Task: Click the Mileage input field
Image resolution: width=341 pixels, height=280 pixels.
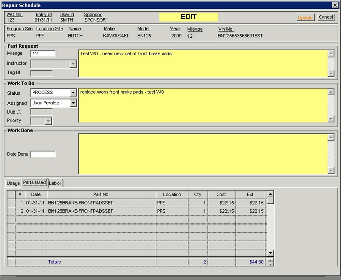Action: click(43, 53)
